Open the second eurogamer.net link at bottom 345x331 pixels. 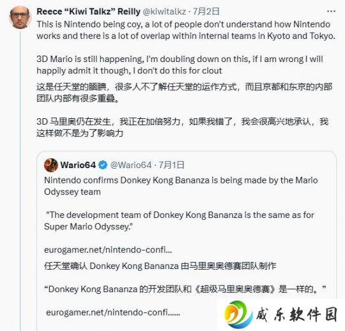(x=113, y=312)
